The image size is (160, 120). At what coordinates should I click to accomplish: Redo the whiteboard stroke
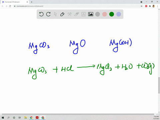(48, 14)
